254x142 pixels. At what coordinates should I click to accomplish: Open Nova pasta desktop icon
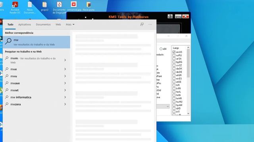pos(89,6)
